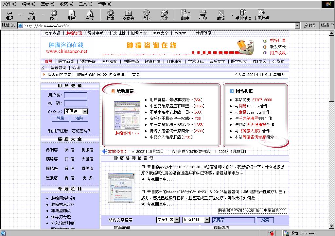Click the page icon in address bar
335x236 pixels.
click(21, 26)
